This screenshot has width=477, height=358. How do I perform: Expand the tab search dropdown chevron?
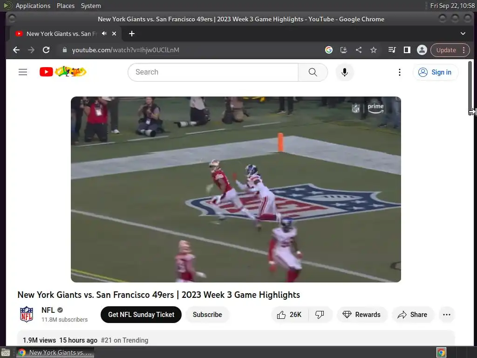click(x=463, y=34)
